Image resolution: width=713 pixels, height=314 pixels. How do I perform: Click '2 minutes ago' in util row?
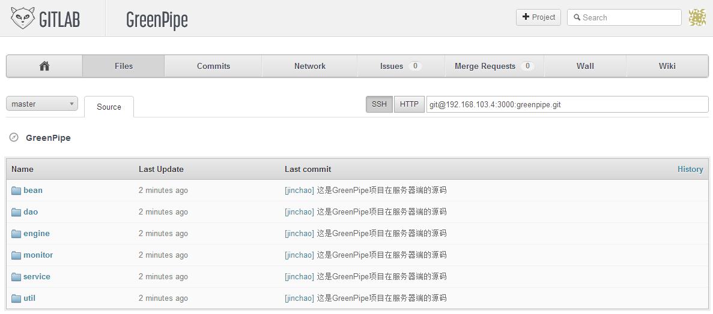(x=163, y=298)
